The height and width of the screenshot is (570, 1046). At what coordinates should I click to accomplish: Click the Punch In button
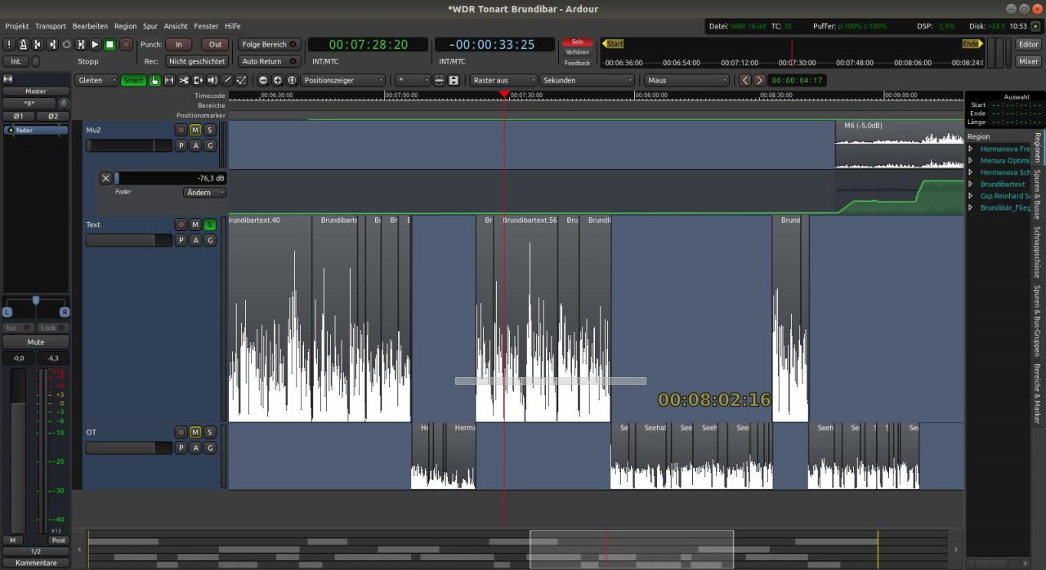178,44
